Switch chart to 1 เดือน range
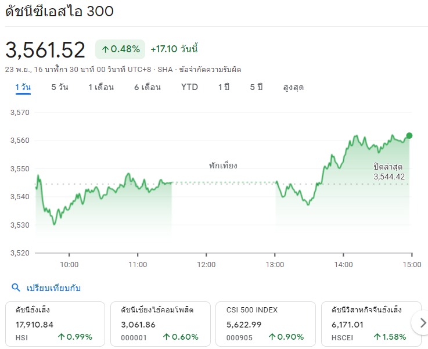Image resolution: width=428 pixels, height=349 pixels. click(101, 87)
